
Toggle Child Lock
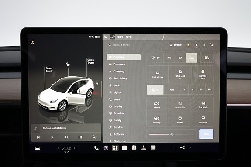[180, 74]
